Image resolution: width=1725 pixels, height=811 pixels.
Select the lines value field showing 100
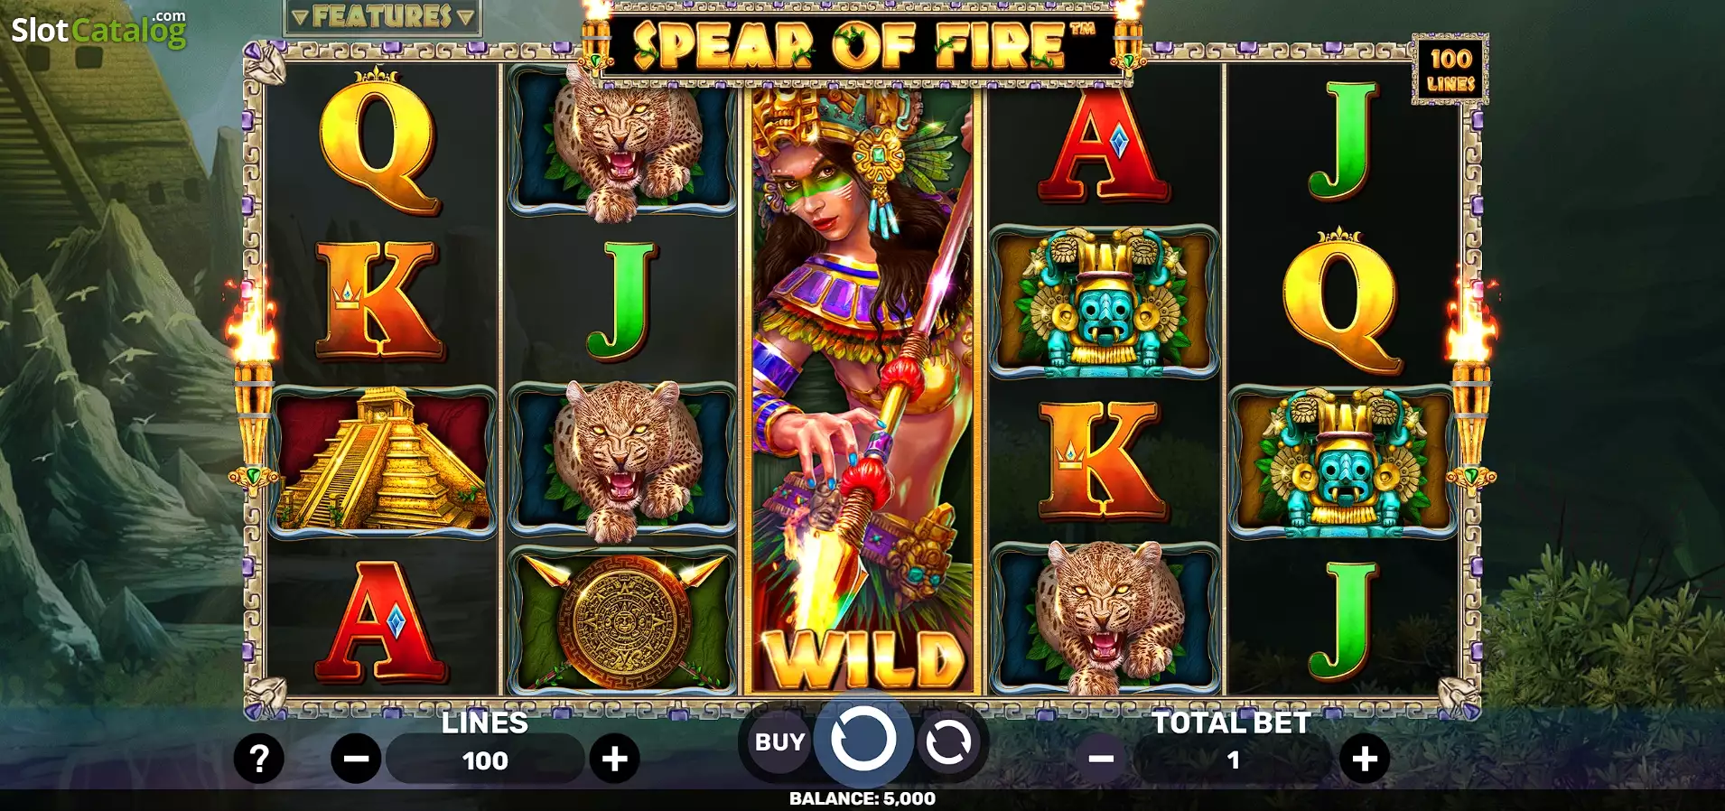point(485,760)
